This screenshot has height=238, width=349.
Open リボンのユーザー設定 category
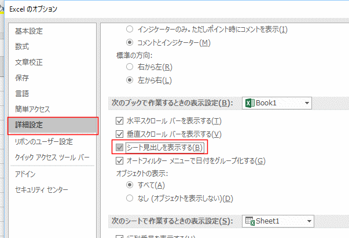[44, 142]
